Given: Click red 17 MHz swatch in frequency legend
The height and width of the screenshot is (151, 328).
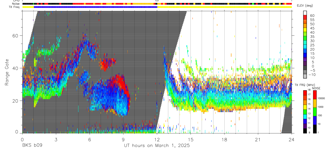Looking at the screenshot, I should (304, 92).
